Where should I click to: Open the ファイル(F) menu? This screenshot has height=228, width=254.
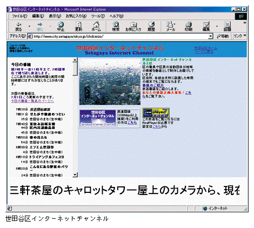coord(19,16)
